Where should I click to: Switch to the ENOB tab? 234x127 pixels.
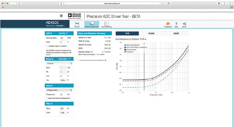pos(176,33)
